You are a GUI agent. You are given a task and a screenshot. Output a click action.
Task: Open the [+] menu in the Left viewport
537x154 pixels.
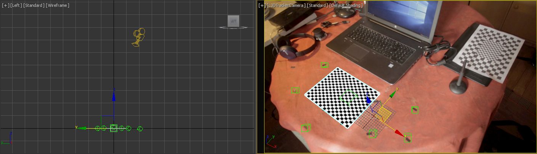(5, 6)
